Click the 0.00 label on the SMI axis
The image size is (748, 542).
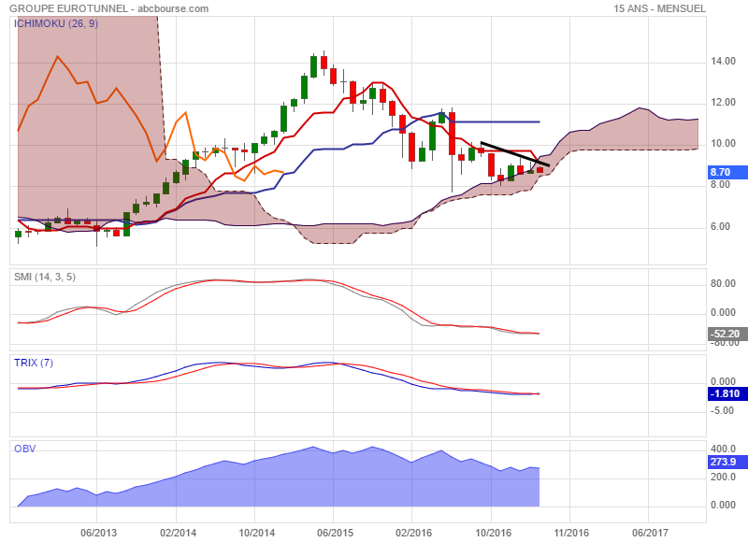pyautogui.click(x=723, y=313)
